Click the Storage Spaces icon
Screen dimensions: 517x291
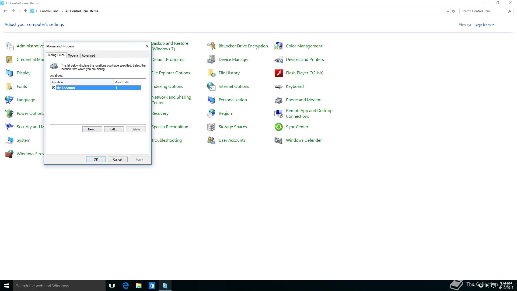point(211,127)
